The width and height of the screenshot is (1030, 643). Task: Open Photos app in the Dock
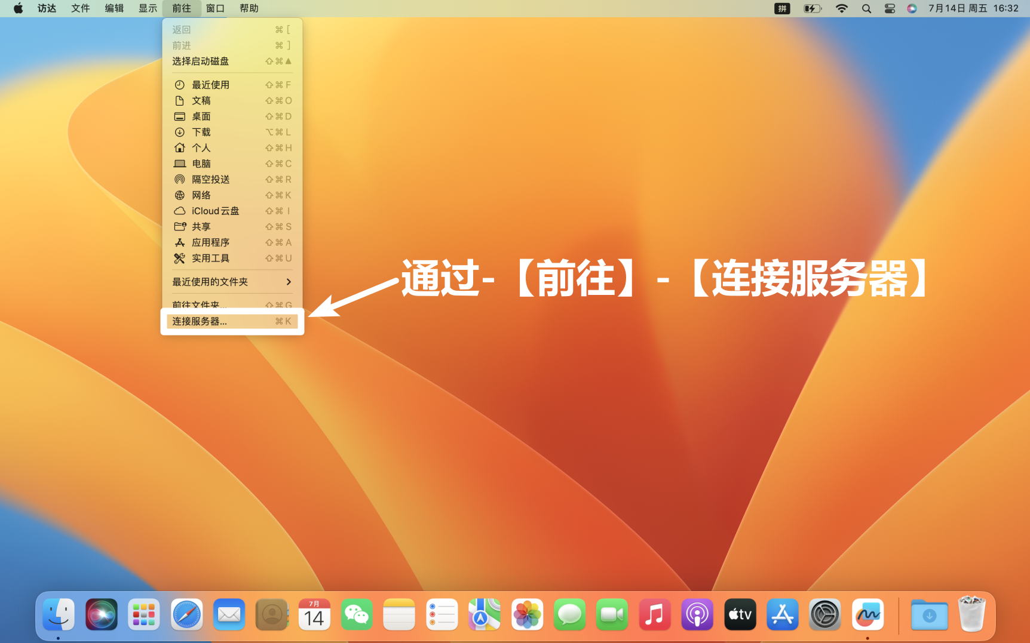527,614
